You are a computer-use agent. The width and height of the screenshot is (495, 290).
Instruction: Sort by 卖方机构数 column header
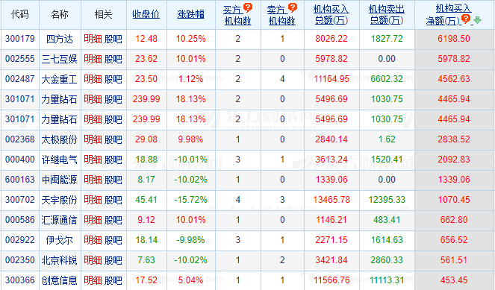(x=281, y=15)
